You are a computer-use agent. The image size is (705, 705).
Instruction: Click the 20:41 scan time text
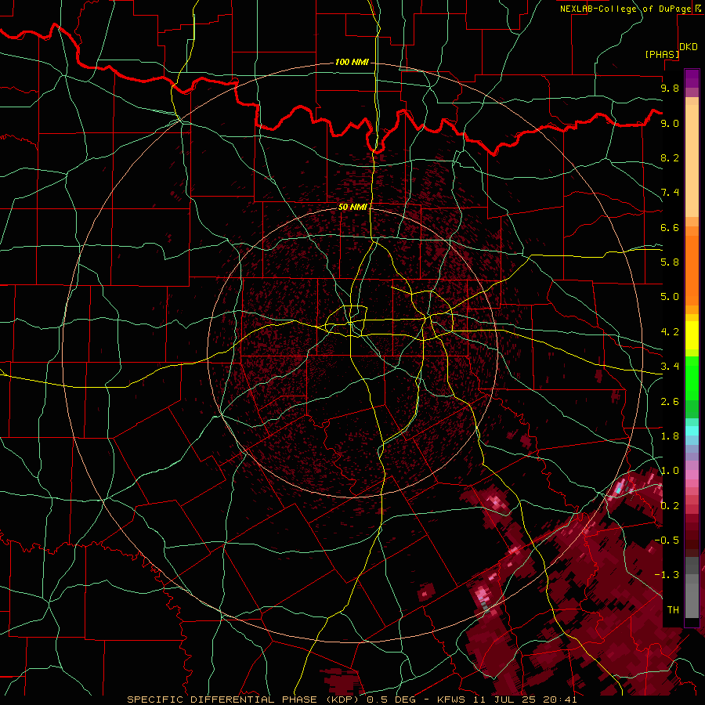pos(562,700)
